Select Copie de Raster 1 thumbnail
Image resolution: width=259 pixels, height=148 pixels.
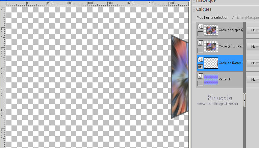[x=211, y=63]
